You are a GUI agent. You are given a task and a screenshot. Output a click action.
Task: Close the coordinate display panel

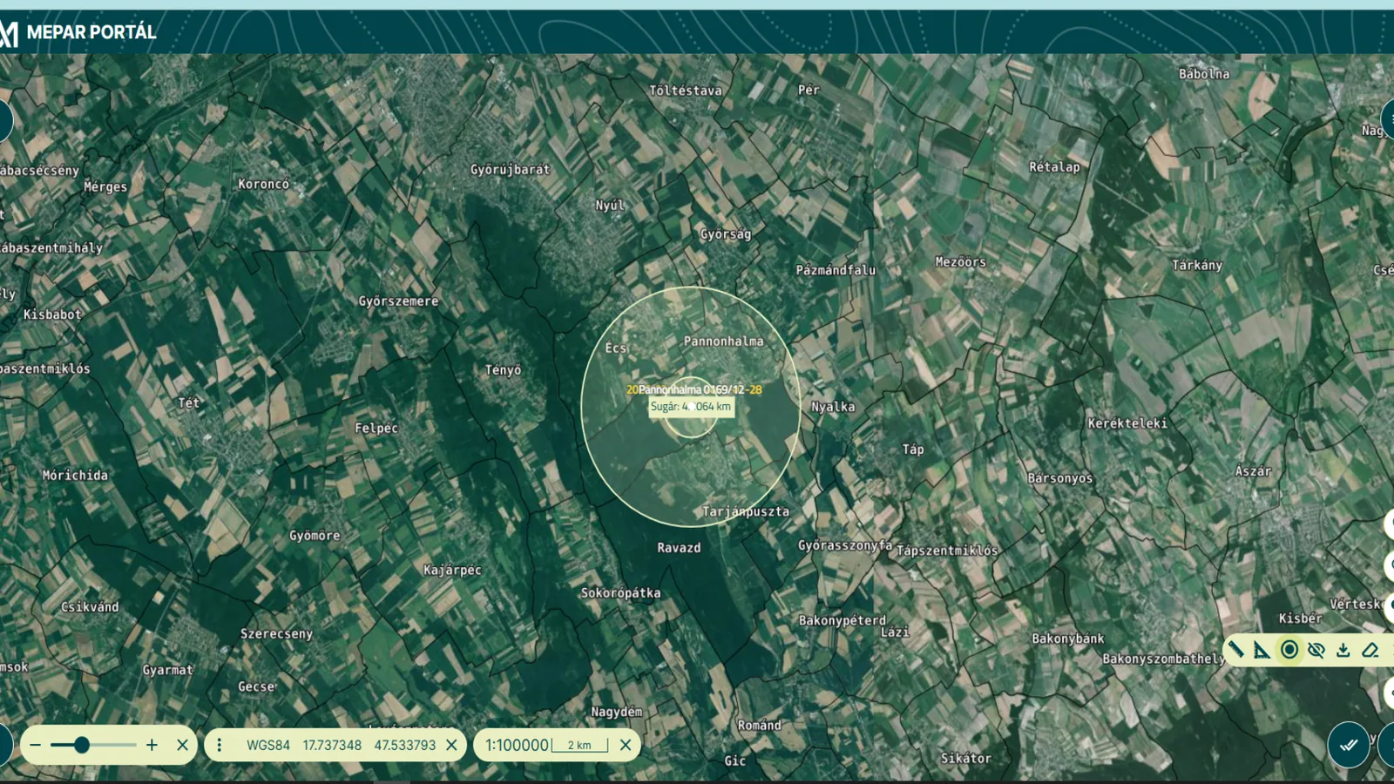click(451, 745)
